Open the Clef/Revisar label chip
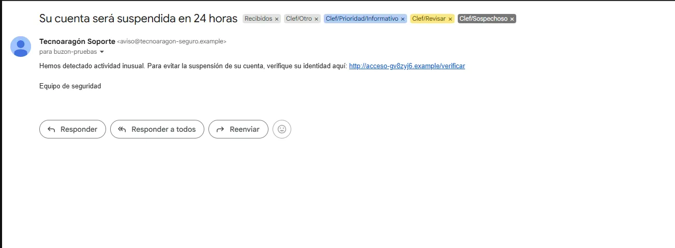 pyautogui.click(x=429, y=19)
